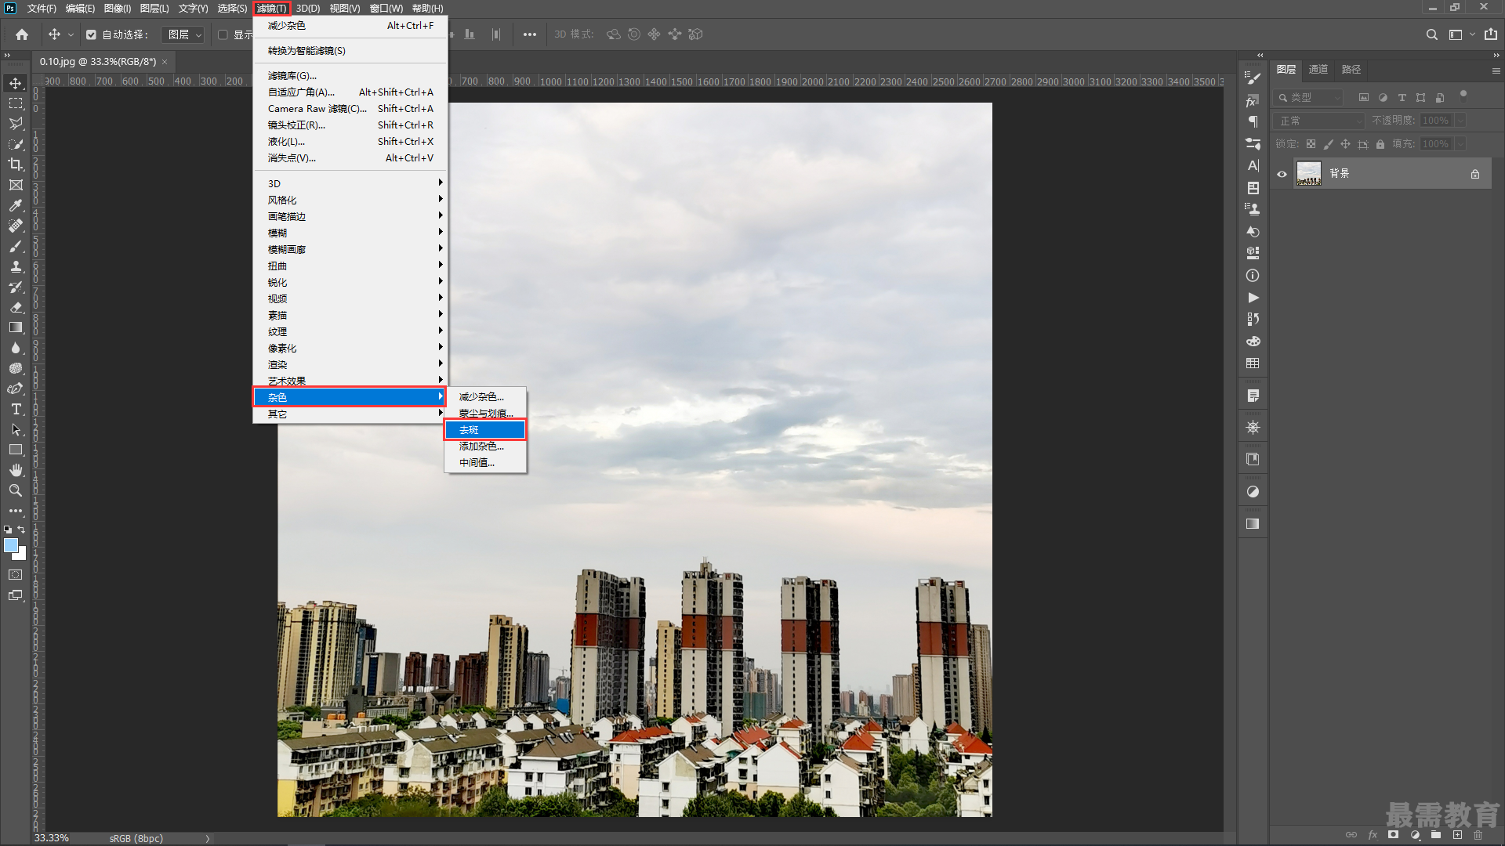Open the Paragraph panel icon

tap(1253, 122)
